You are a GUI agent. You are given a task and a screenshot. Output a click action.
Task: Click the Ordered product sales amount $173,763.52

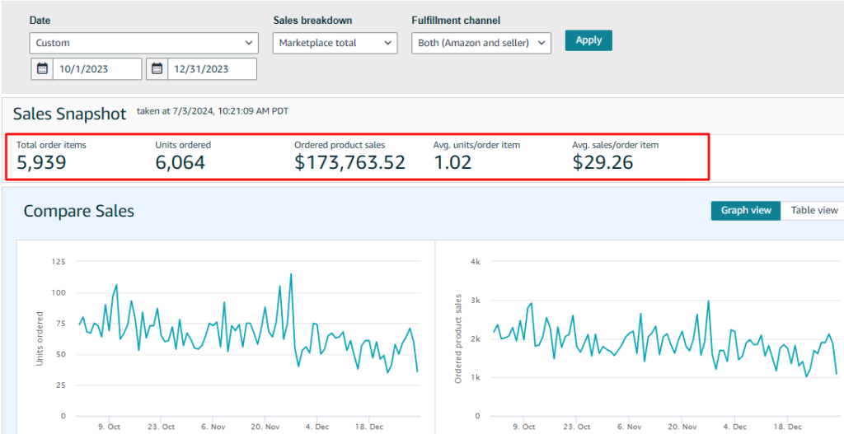[x=349, y=162]
